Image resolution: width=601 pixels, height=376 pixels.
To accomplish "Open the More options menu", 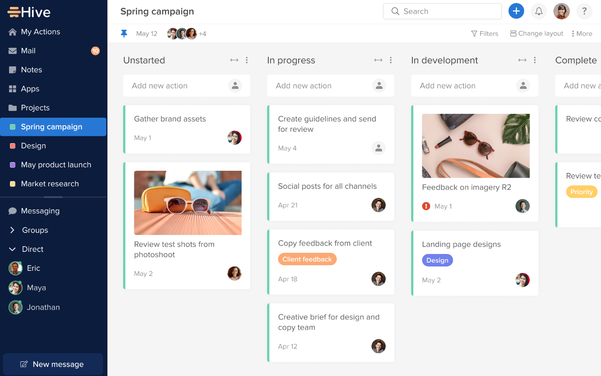I will 582,34.
